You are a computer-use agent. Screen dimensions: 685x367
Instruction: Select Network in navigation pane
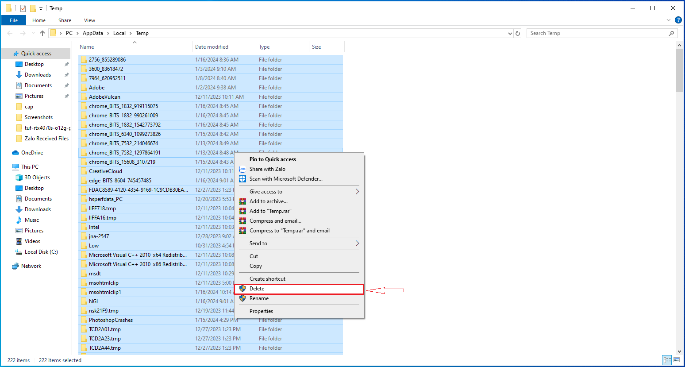[31, 266]
